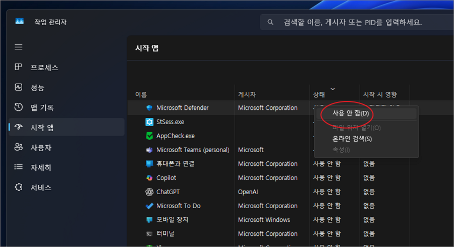Click the 시작 앱 page heading

click(x=147, y=48)
